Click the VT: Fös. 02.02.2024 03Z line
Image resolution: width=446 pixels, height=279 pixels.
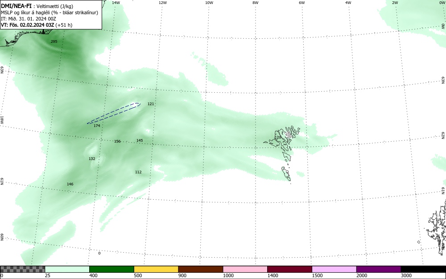tap(37, 25)
